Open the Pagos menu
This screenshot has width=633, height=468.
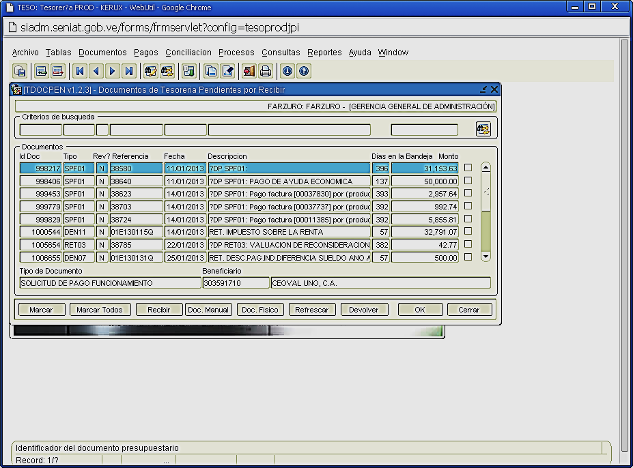point(145,53)
